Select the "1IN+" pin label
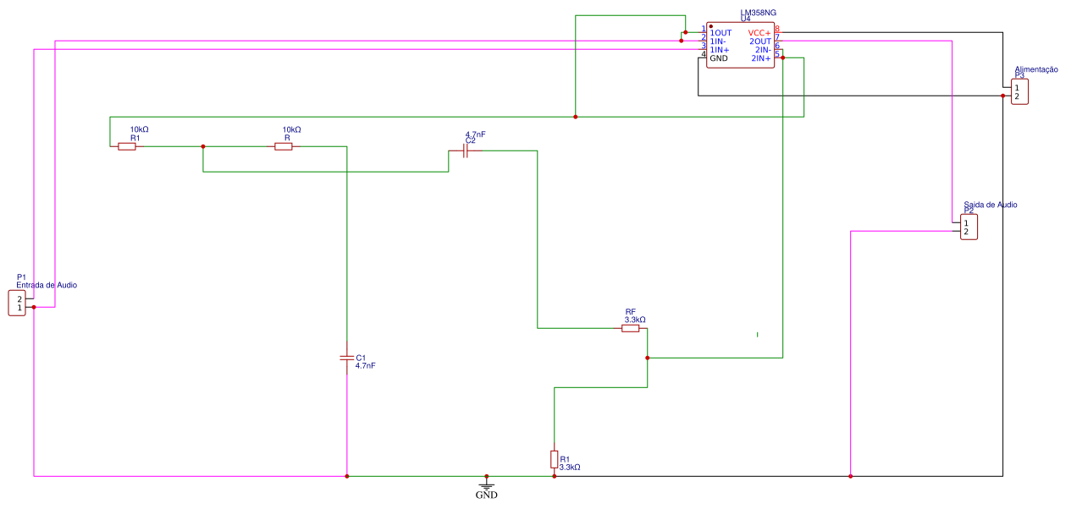This screenshot has width=1071, height=509. click(x=720, y=50)
